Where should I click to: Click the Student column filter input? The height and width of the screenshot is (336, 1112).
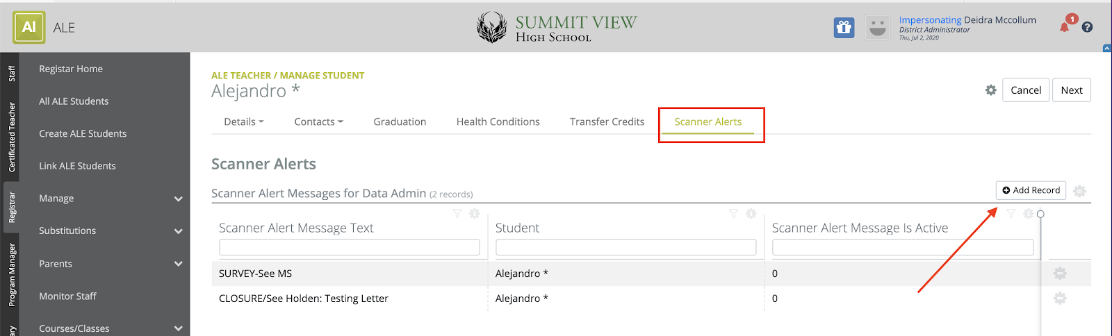tap(625, 247)
